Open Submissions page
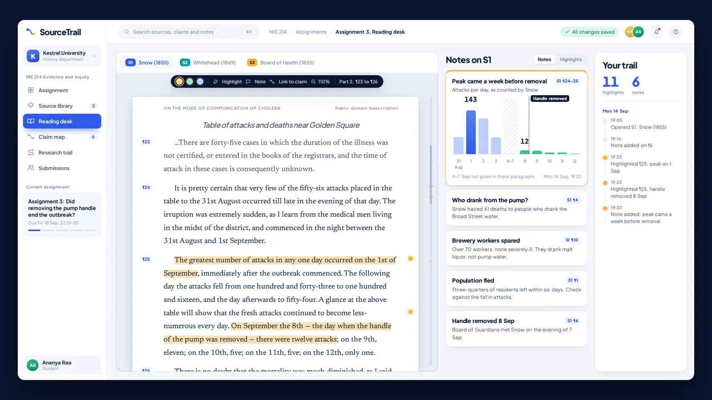 click(62, 168)
